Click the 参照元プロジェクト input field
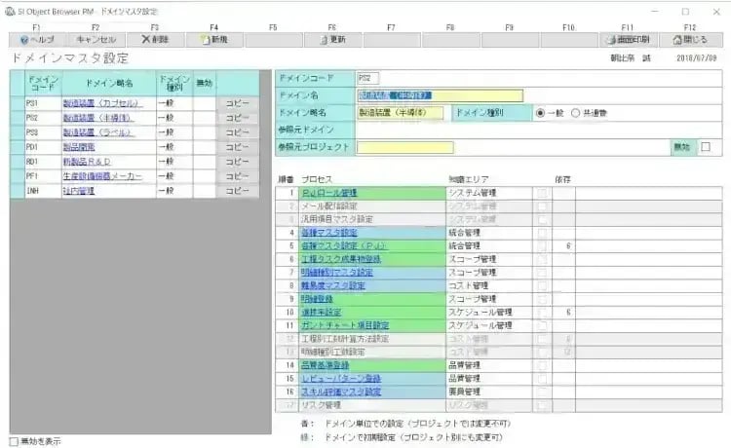Screen dimensions: 731x448 pos(404,147)
